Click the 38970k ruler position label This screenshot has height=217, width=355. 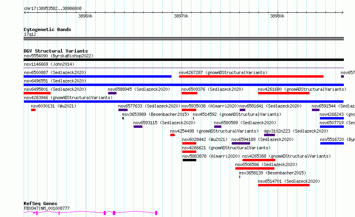coord(181,16)
